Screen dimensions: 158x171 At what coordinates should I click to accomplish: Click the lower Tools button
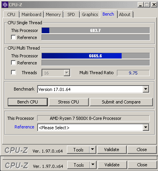pyautogui.click(x=79, y=165)
